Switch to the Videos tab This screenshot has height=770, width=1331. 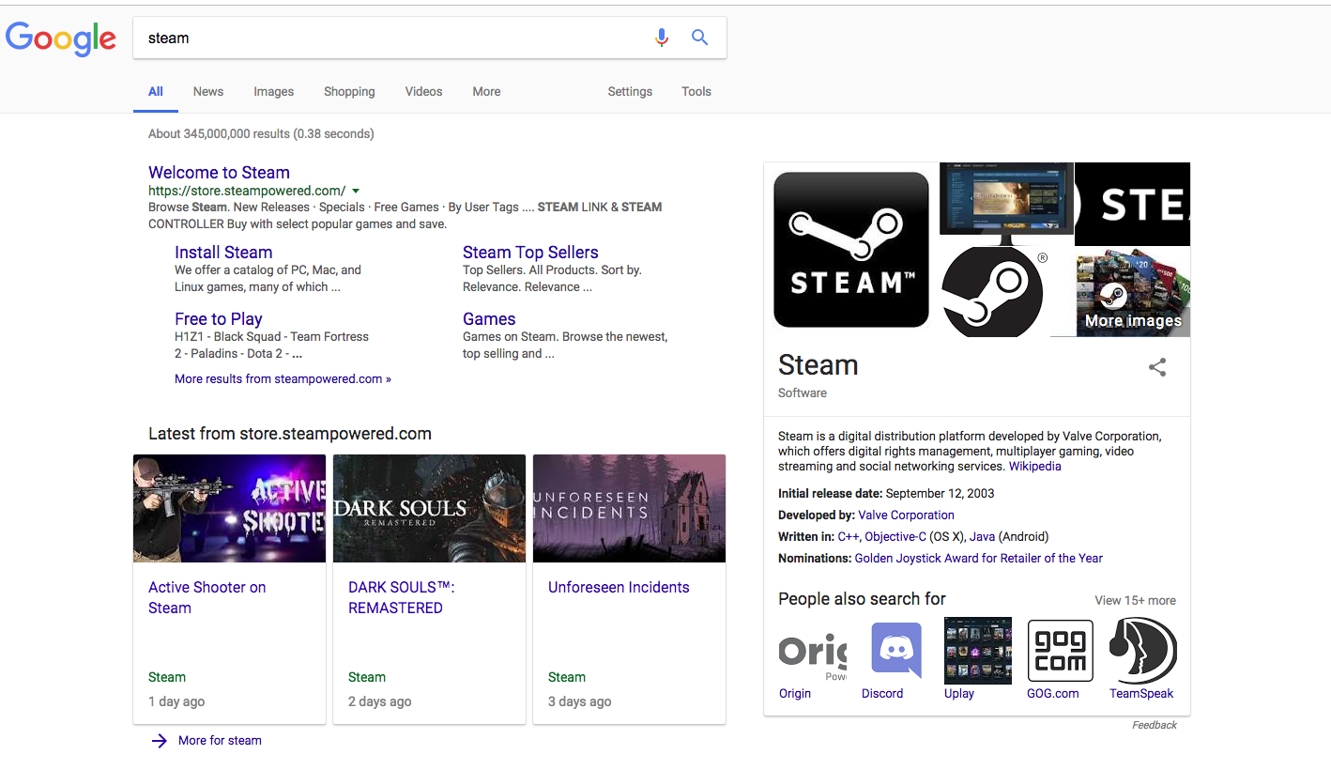pyautogui.click(x=424, y=92)
